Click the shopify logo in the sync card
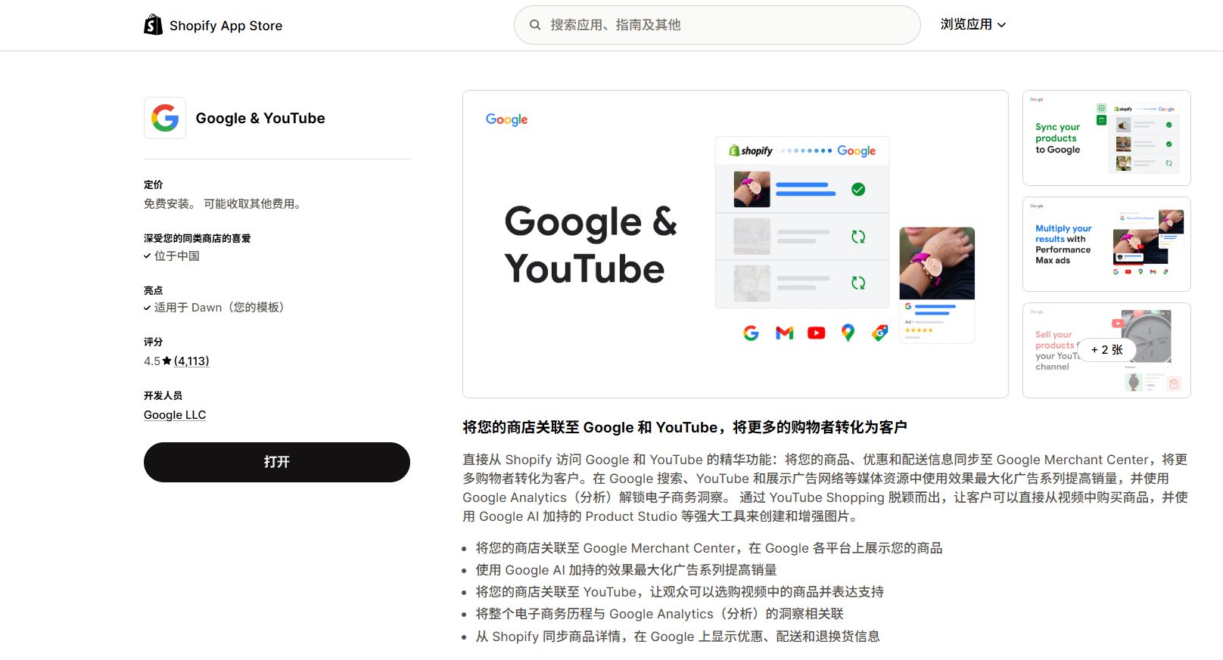 click(x=751, y=150)
